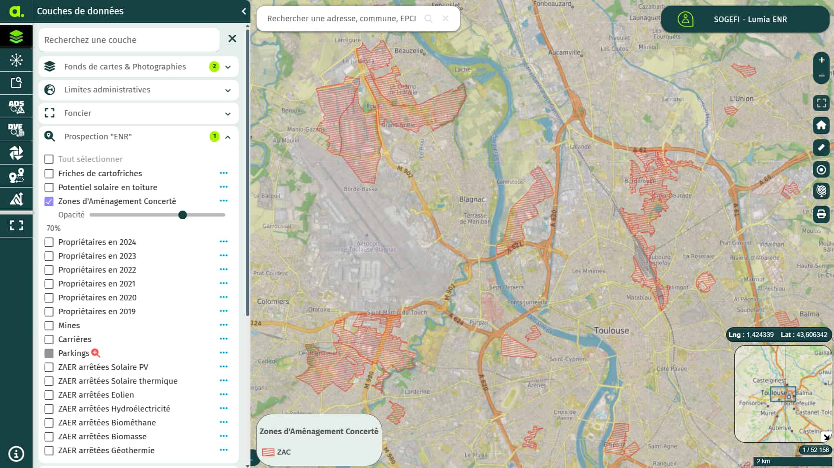Return to home map extent
834x468 pixels.
821,125
